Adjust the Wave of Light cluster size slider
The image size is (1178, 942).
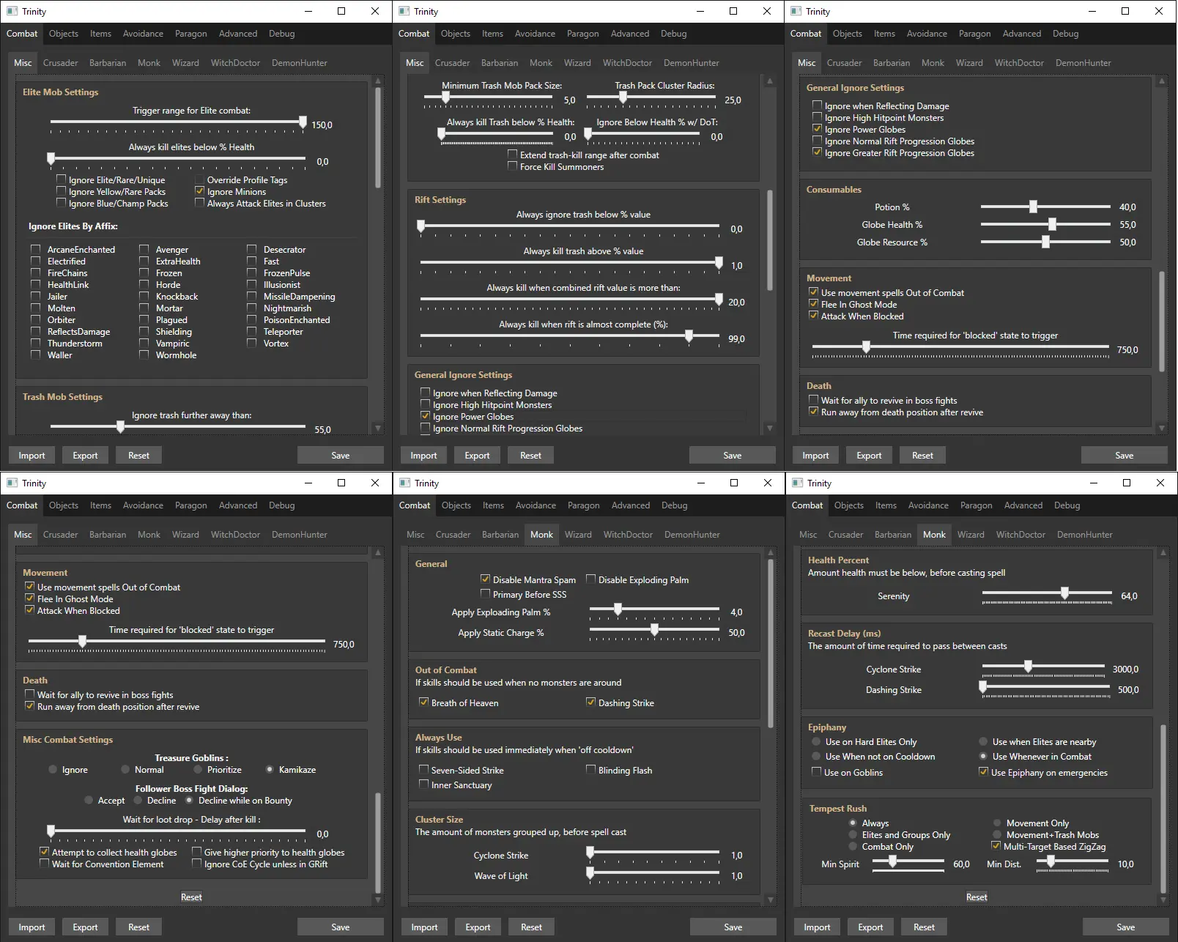655,873
